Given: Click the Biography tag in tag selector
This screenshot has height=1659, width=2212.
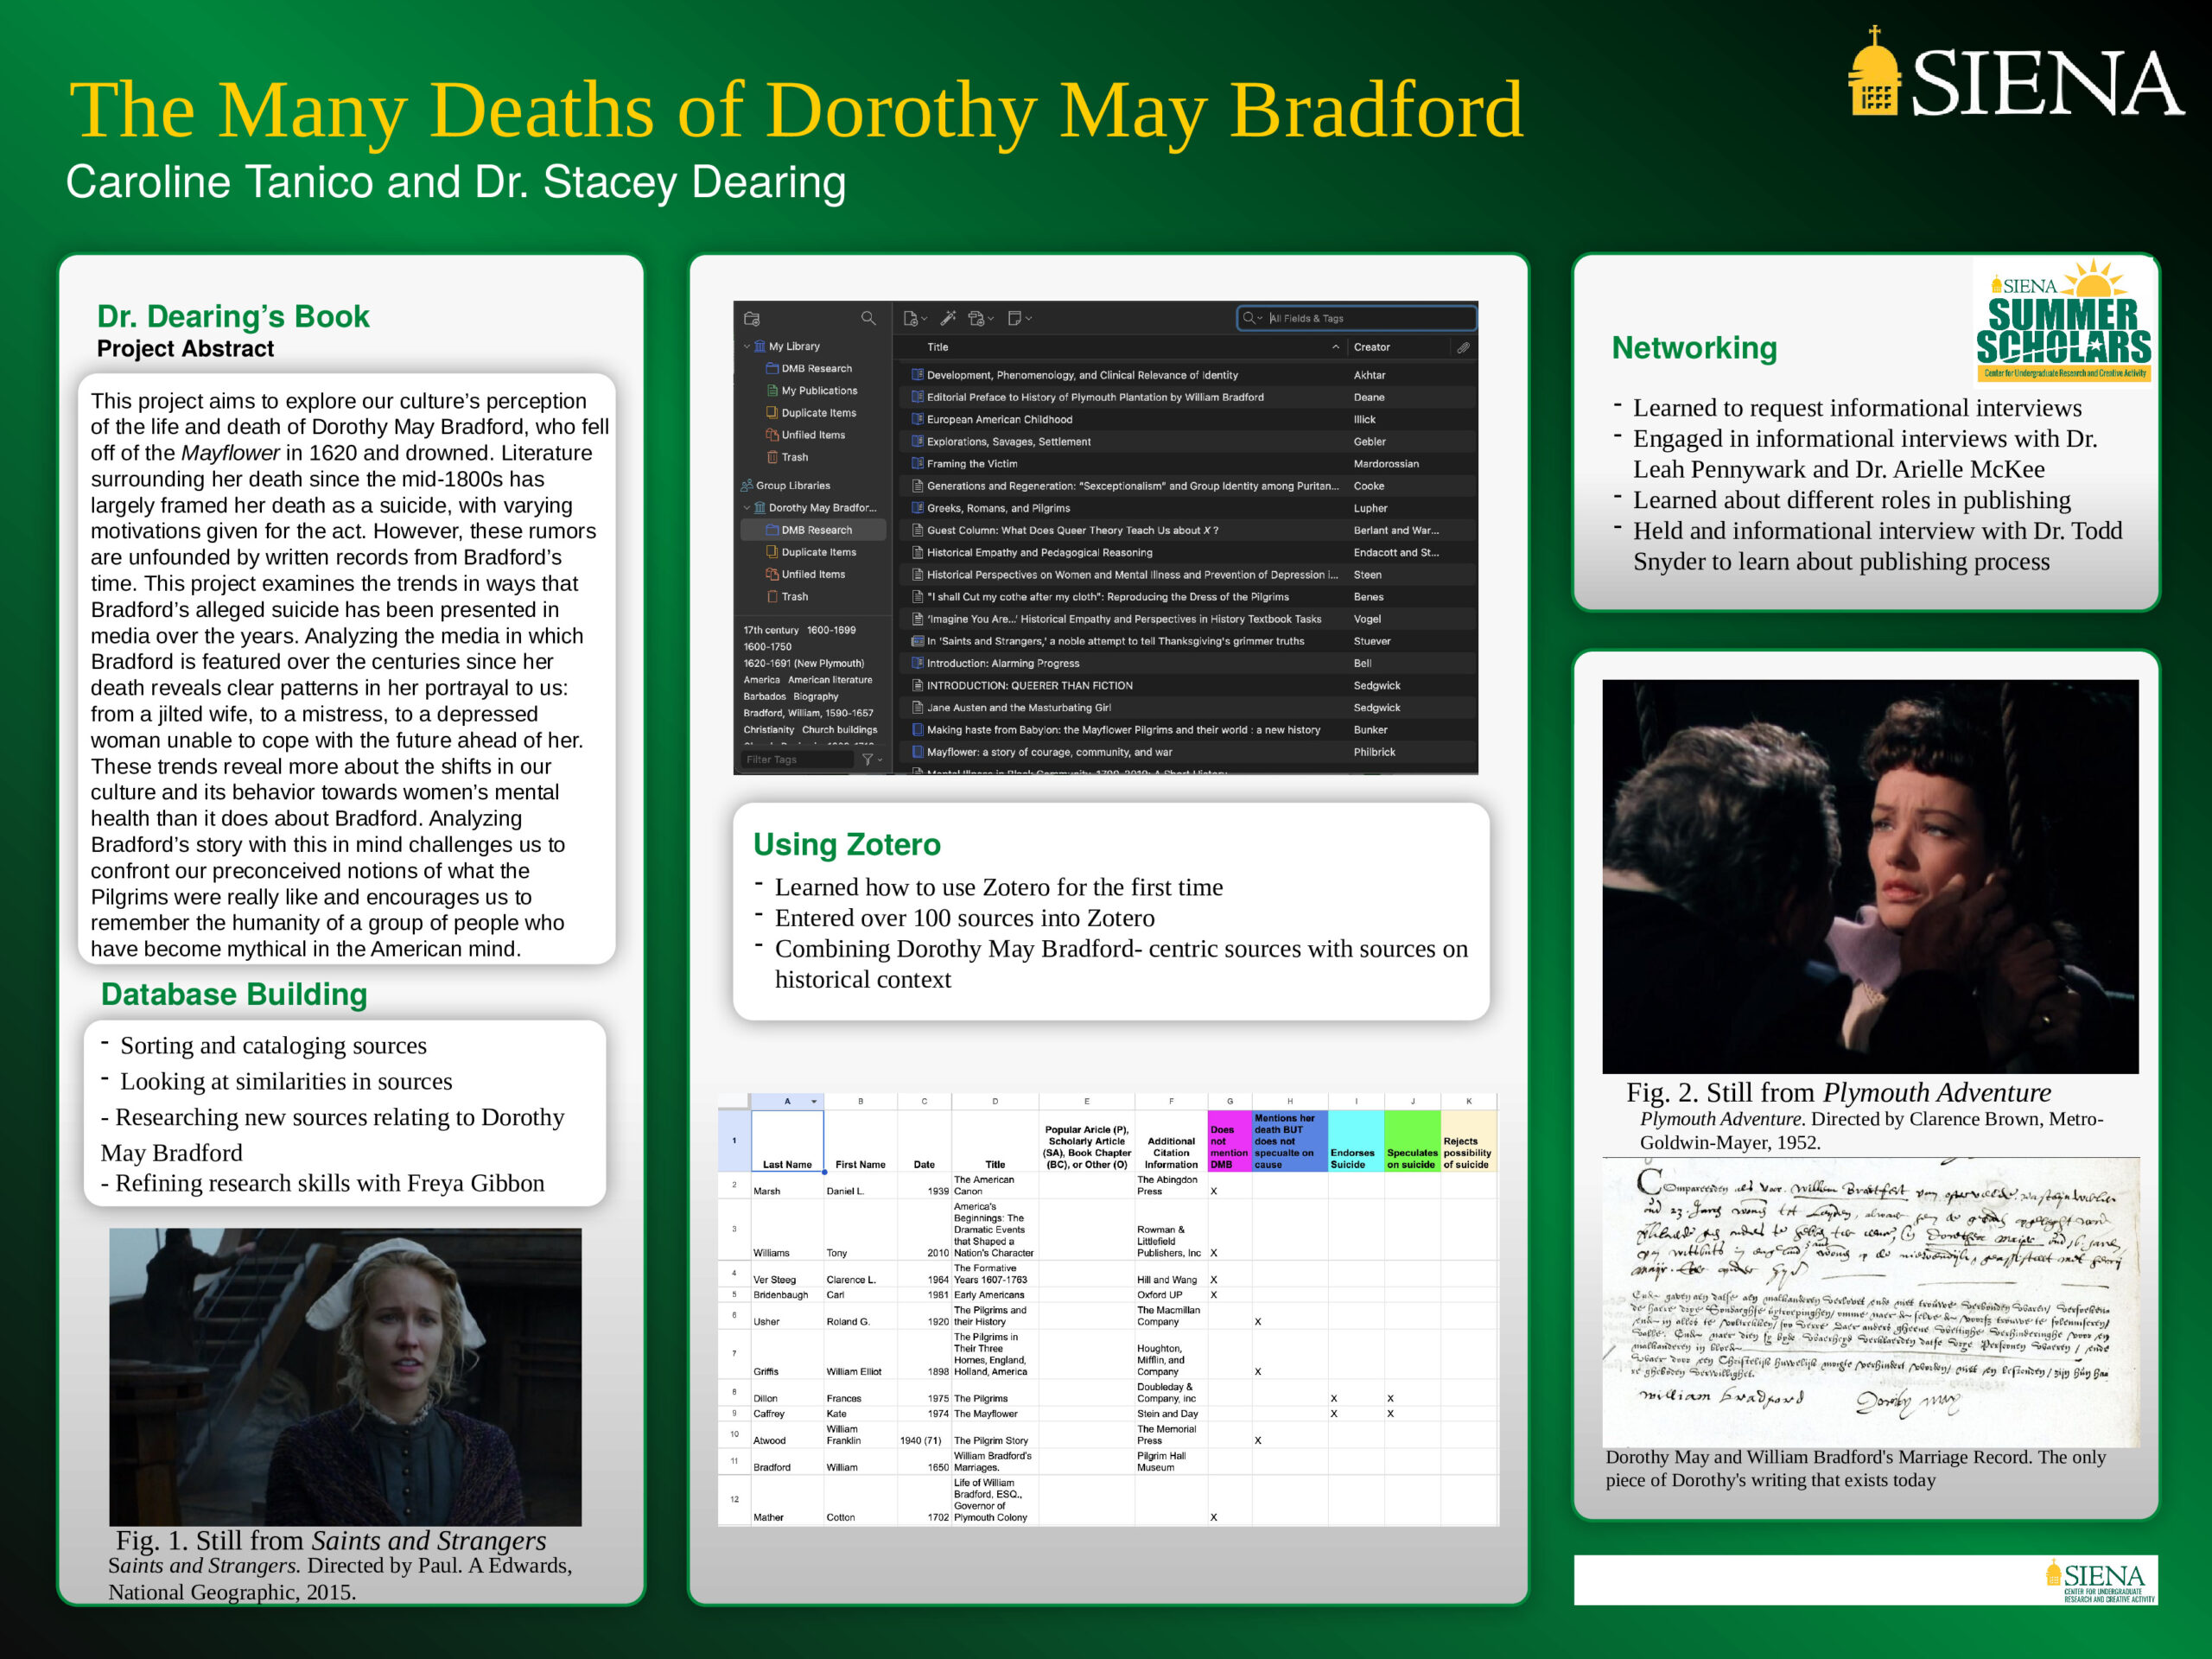Looking at the screenshot, I should pos(816,696).
